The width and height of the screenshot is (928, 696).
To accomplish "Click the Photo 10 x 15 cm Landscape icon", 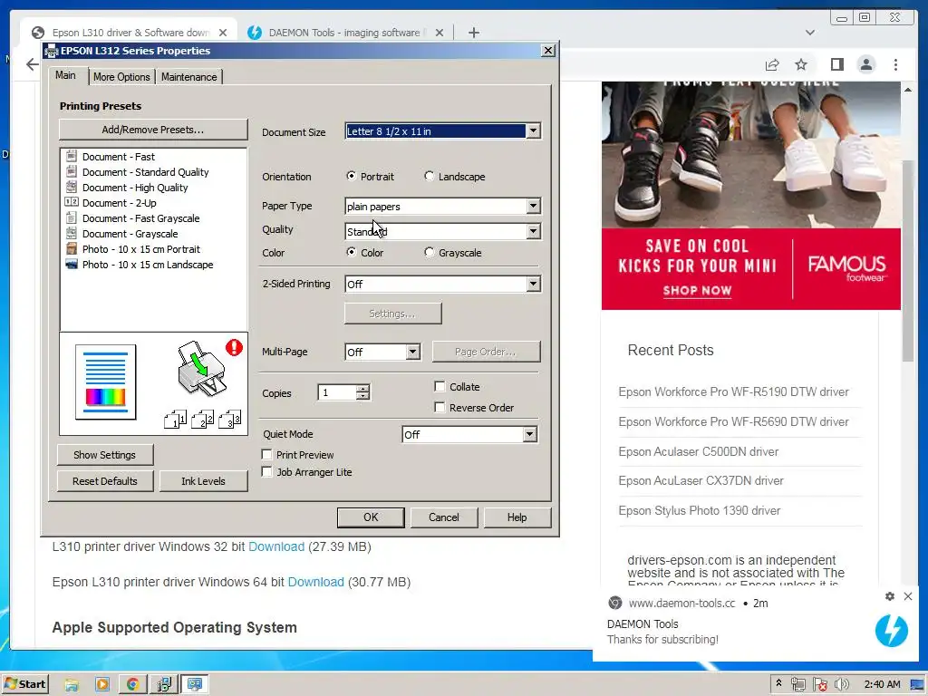I will point(72,264).
